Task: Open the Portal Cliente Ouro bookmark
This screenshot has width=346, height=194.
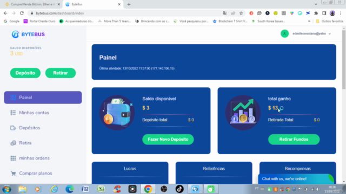Action: coord(39,21)
